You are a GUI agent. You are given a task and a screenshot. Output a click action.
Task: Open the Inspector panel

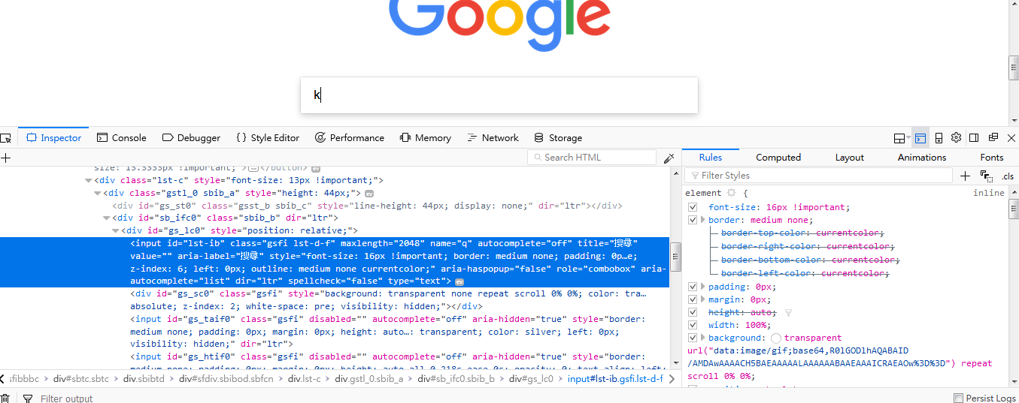(x=53, y=138)
